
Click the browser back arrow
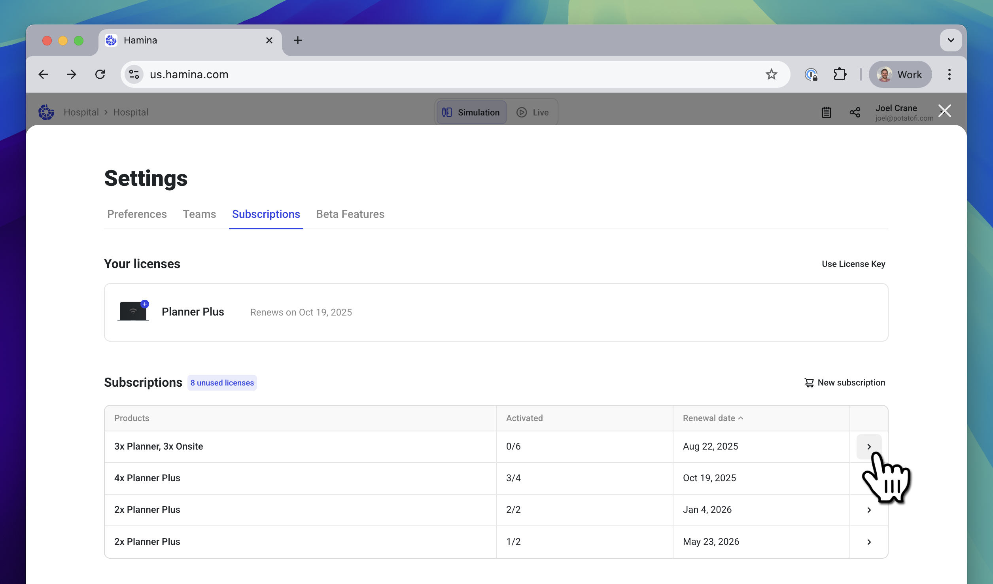point(43,74)
